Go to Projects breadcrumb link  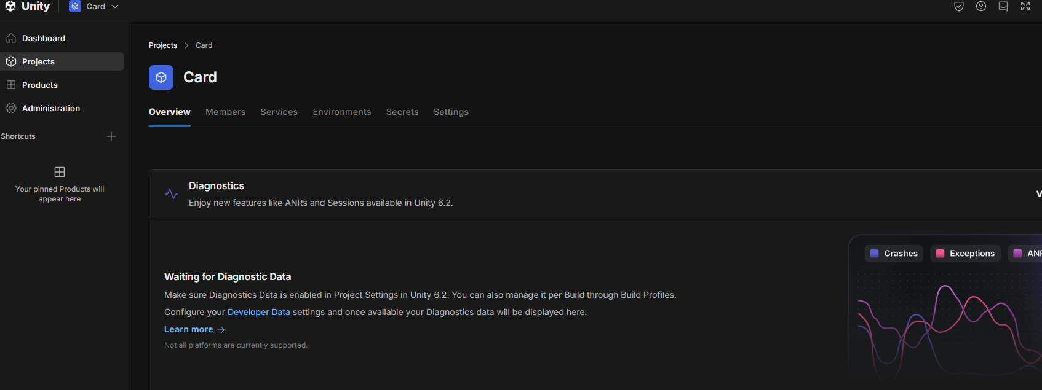[x=163, y=45]
